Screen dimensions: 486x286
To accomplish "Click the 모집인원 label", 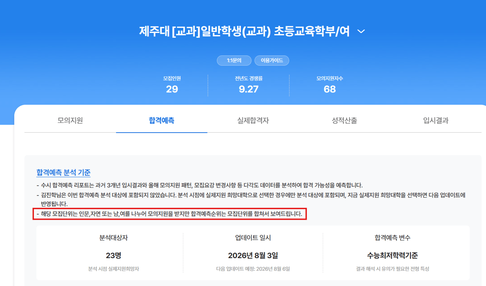I will (172, 79).
